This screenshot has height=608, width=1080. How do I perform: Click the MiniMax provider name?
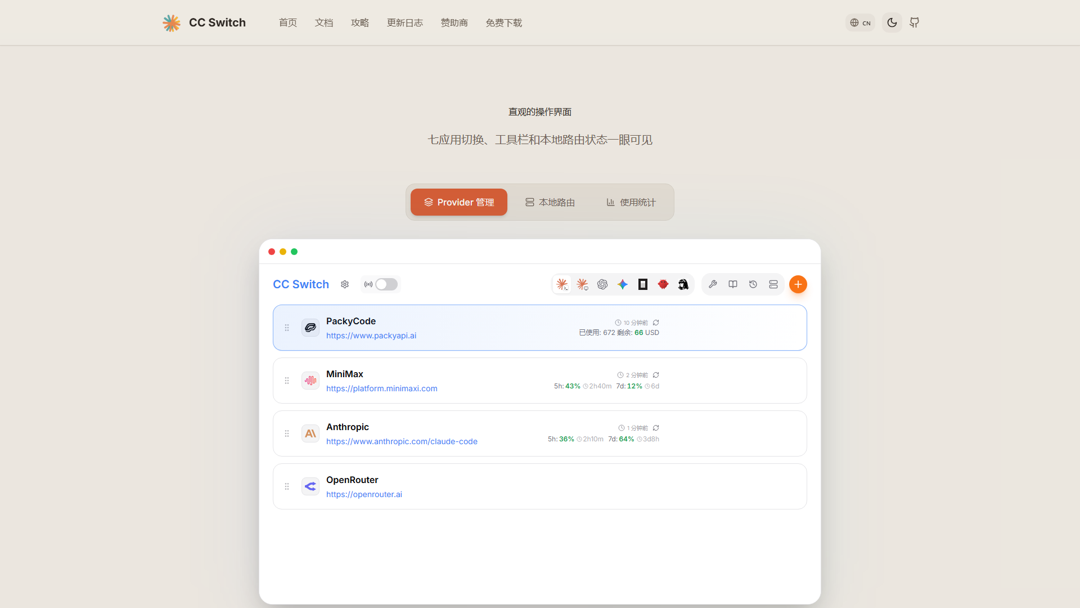tap(345, 374)
